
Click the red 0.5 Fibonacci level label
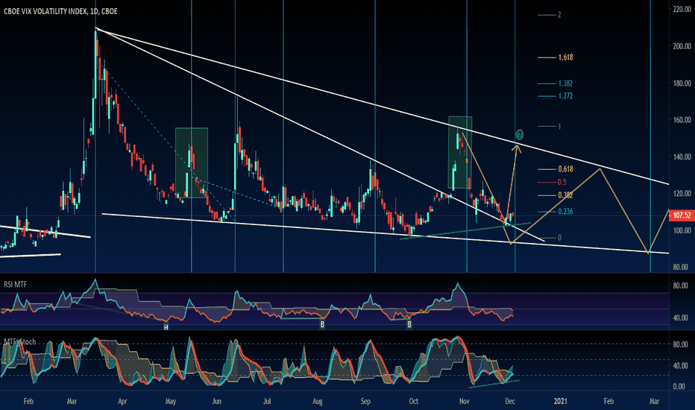pos(562,182)
